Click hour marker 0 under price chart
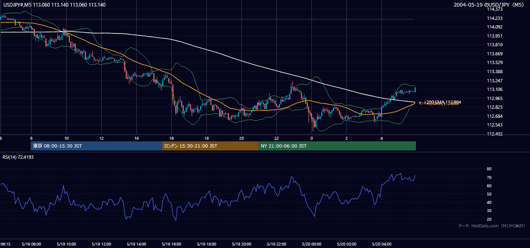The height and width of the screenshot is (248, 530). point(312,138)
